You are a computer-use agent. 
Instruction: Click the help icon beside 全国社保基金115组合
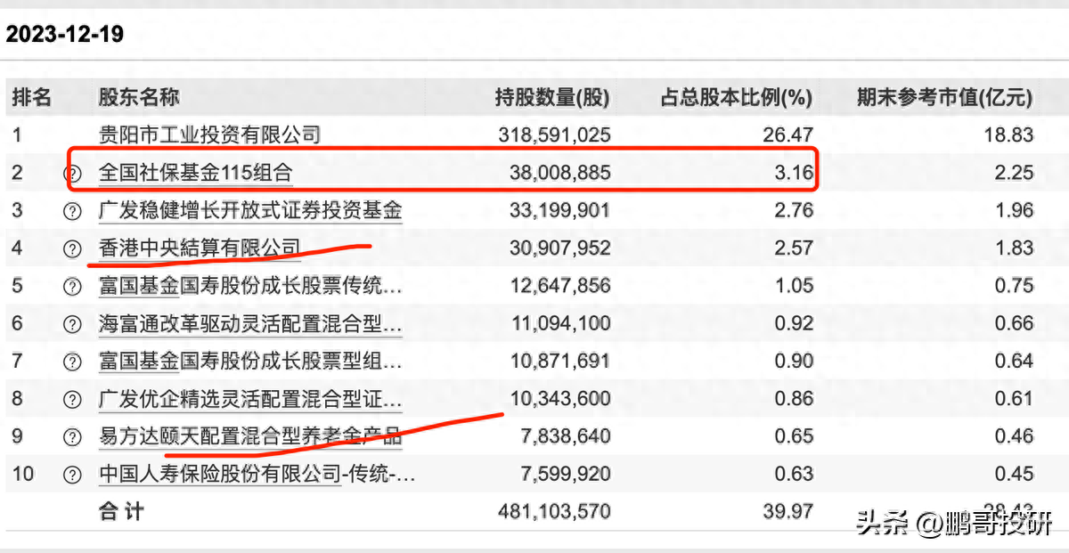pos(71,172)
